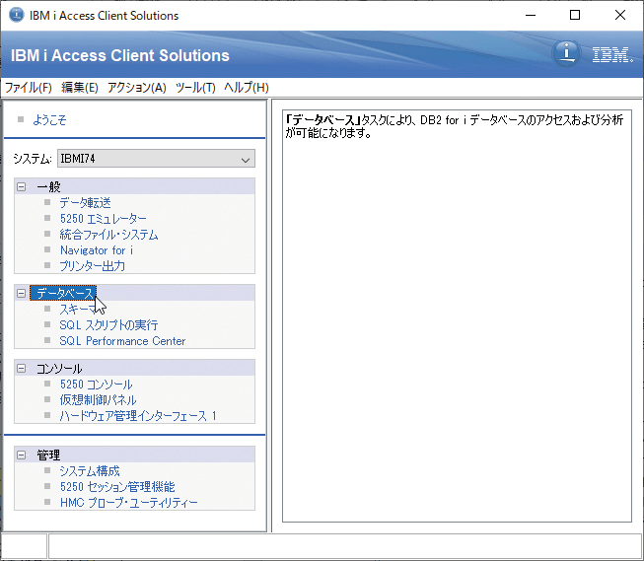Open the システム combo box
644x561 pixels.
(x=156, y=159)
